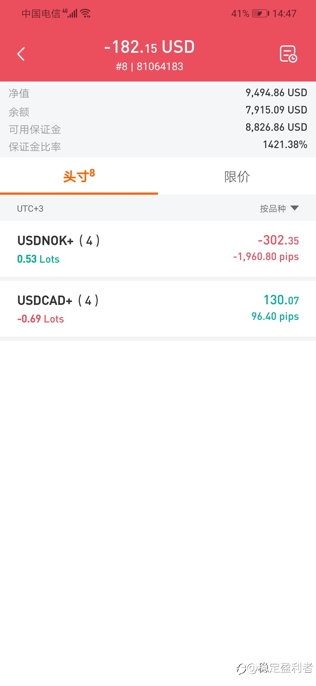
Task: Expand the USDCAD+ positions group
Action: coord(158,309)
